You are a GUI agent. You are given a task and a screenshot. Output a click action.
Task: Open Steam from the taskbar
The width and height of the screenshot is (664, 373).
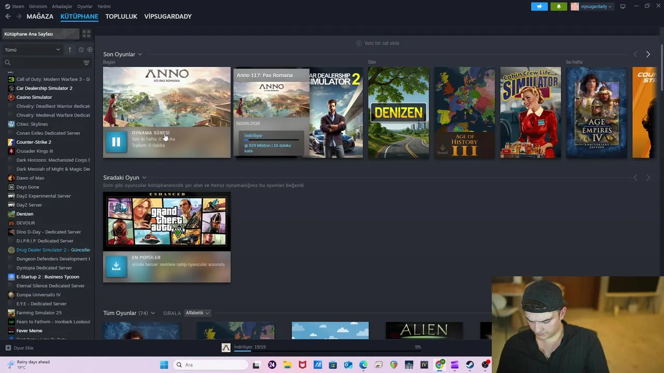(470, 365)
